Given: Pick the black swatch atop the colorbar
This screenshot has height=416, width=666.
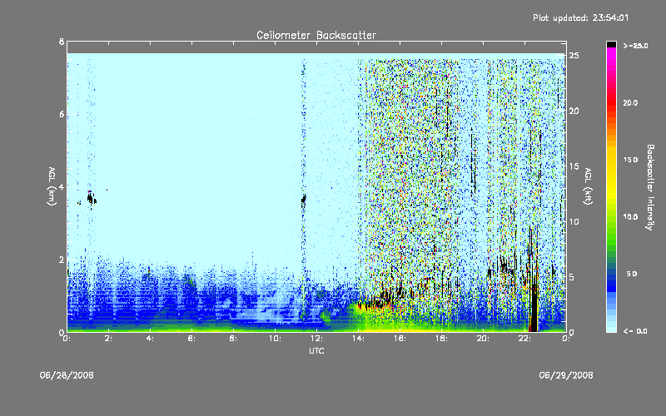Looking at the screenshot, I should [x=611, y=44].
